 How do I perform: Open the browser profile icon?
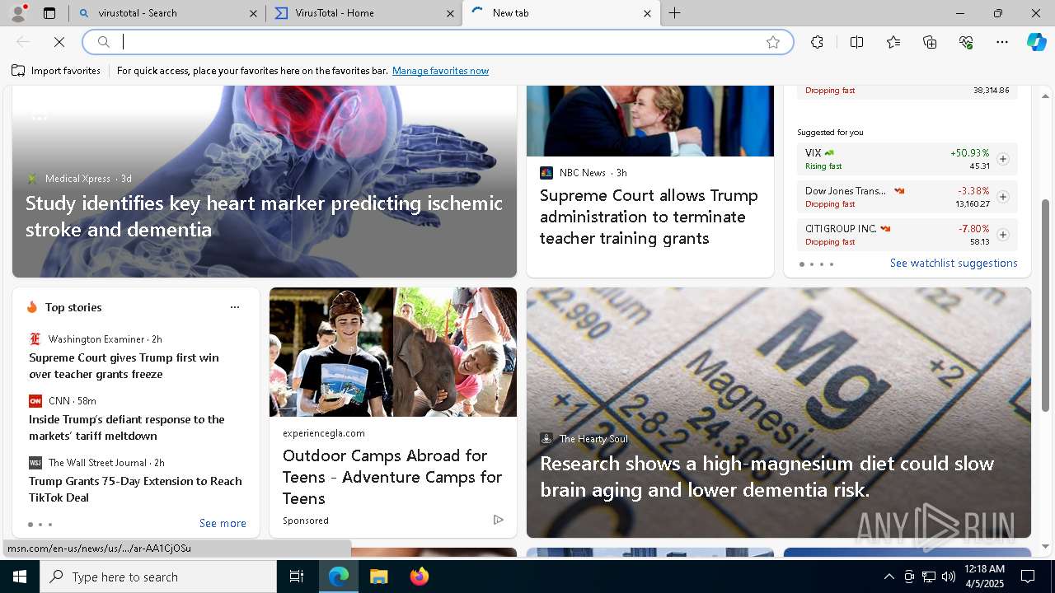pos(17,13)
